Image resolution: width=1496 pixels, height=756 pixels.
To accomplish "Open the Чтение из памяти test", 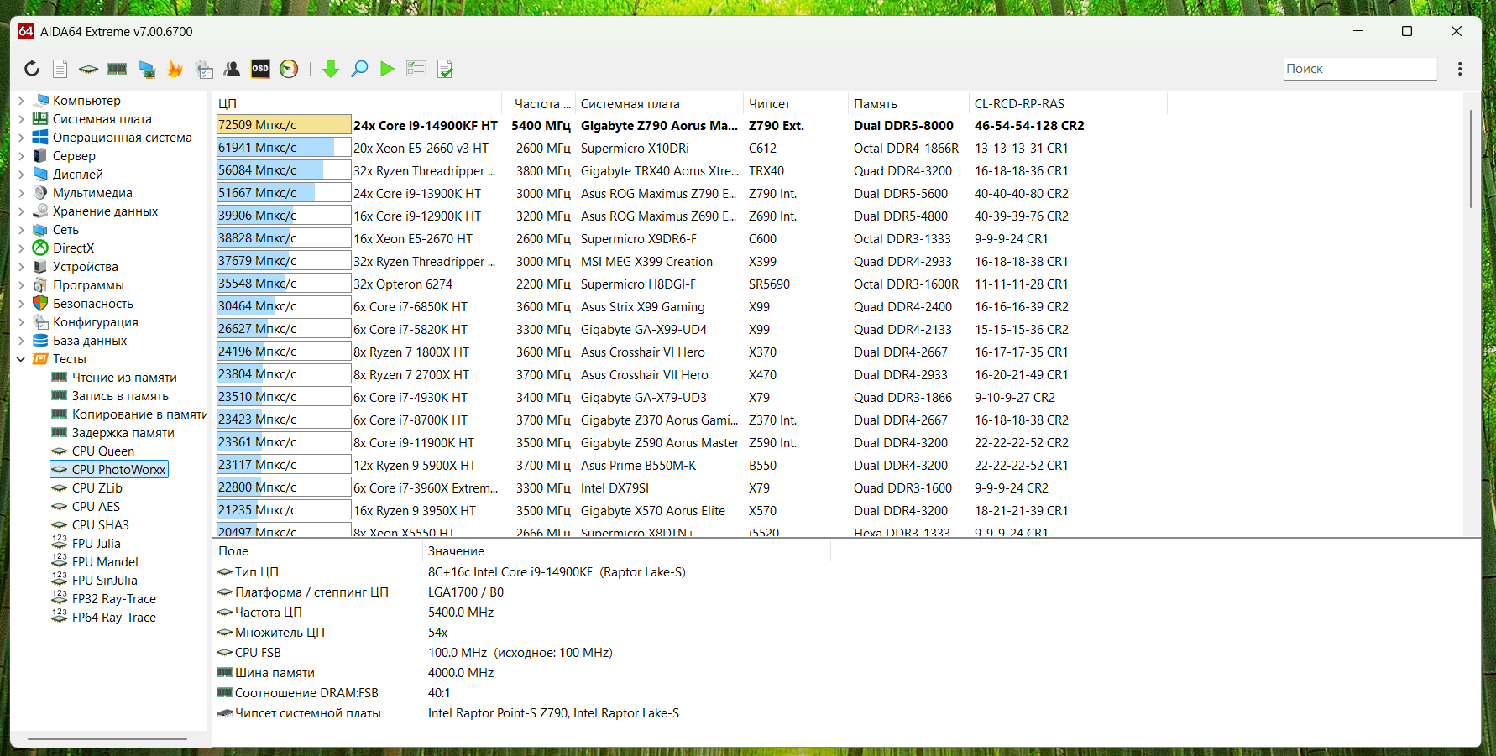I will pyautogui.click(x=124, y=378).
